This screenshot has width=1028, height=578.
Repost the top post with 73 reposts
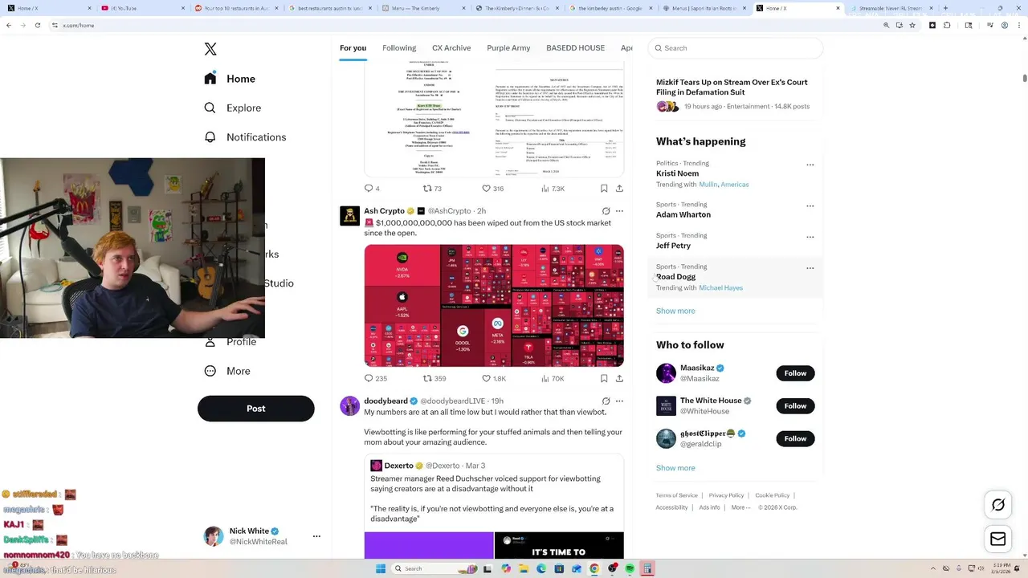coord(432,189)
